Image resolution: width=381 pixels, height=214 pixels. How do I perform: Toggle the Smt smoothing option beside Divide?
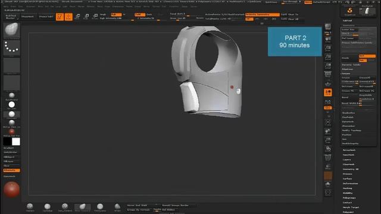tap(367, 56)
